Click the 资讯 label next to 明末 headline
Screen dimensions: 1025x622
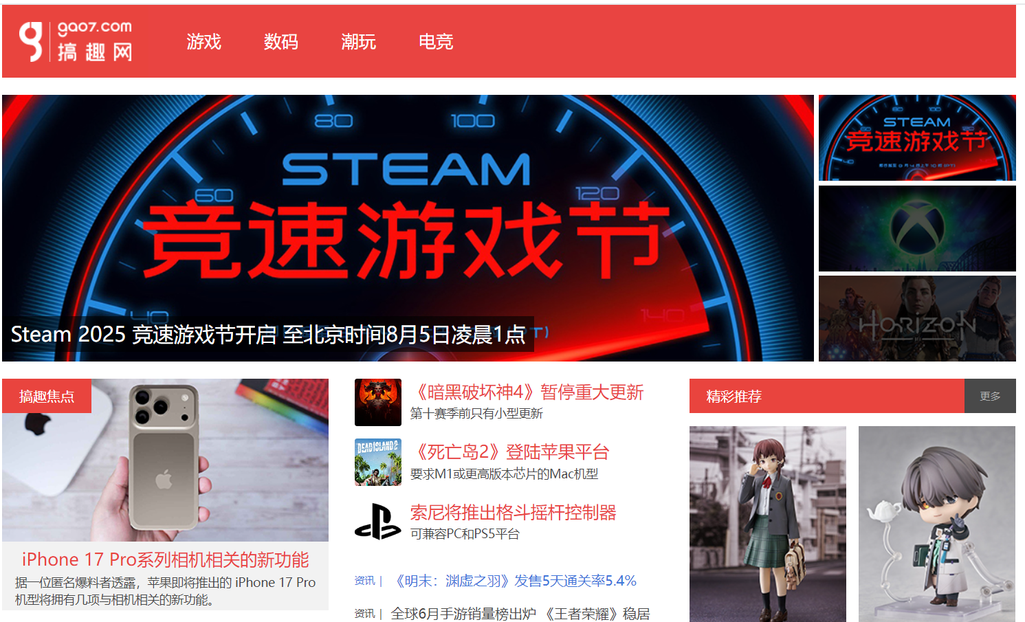click(x=365, y=581)
